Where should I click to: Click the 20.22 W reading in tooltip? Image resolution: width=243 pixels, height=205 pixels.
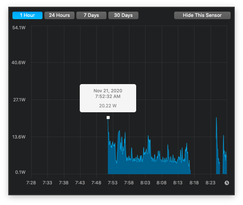pos(108,106)
